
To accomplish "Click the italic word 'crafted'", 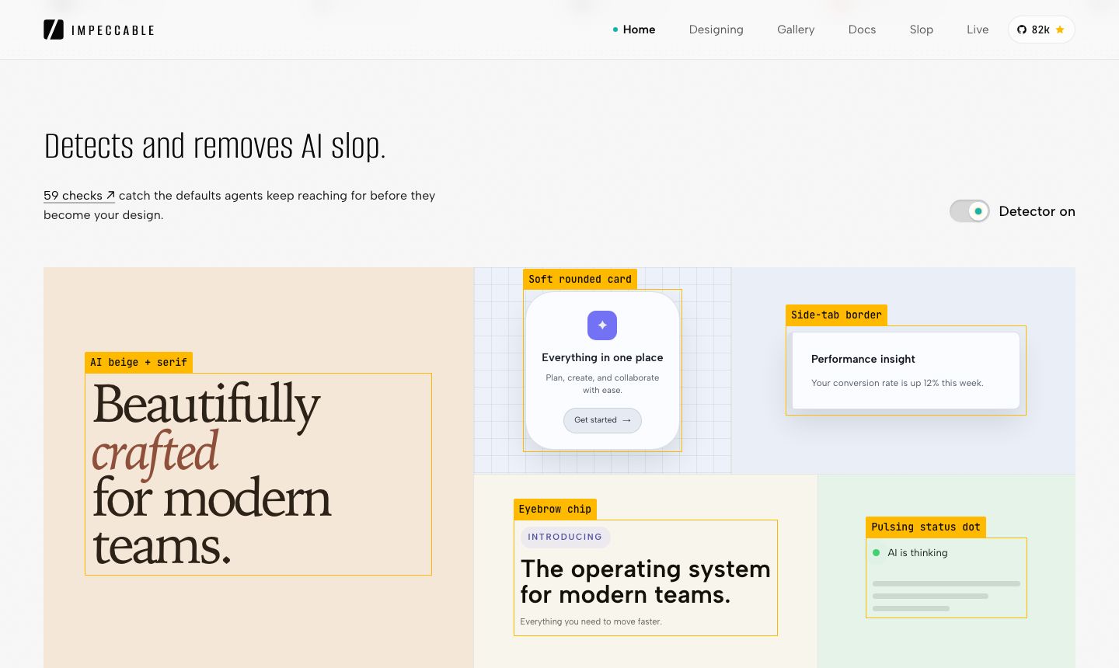I will point(155,452).
